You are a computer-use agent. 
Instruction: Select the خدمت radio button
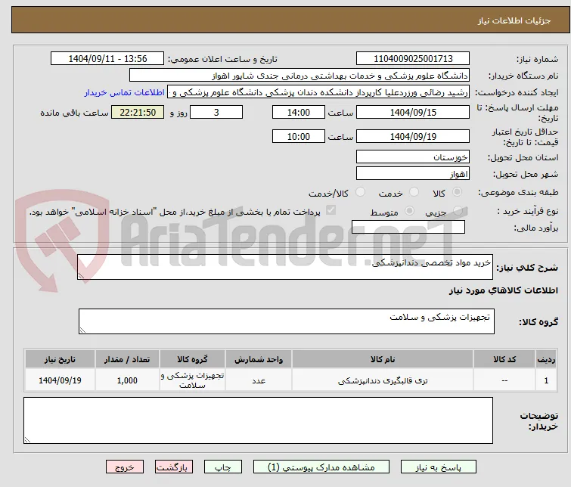[x=414, y=192]
